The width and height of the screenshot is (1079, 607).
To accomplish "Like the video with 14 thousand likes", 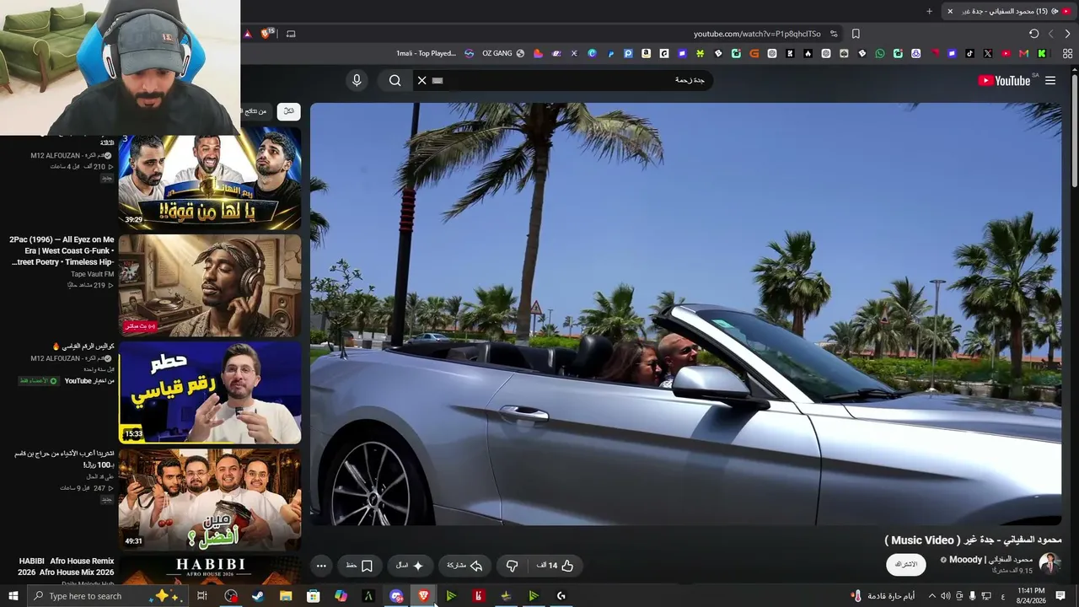I will [x=554, y=566].
